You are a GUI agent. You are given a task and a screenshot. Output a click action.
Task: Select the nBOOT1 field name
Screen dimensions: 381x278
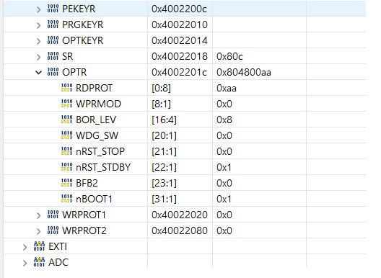(94, 199)
